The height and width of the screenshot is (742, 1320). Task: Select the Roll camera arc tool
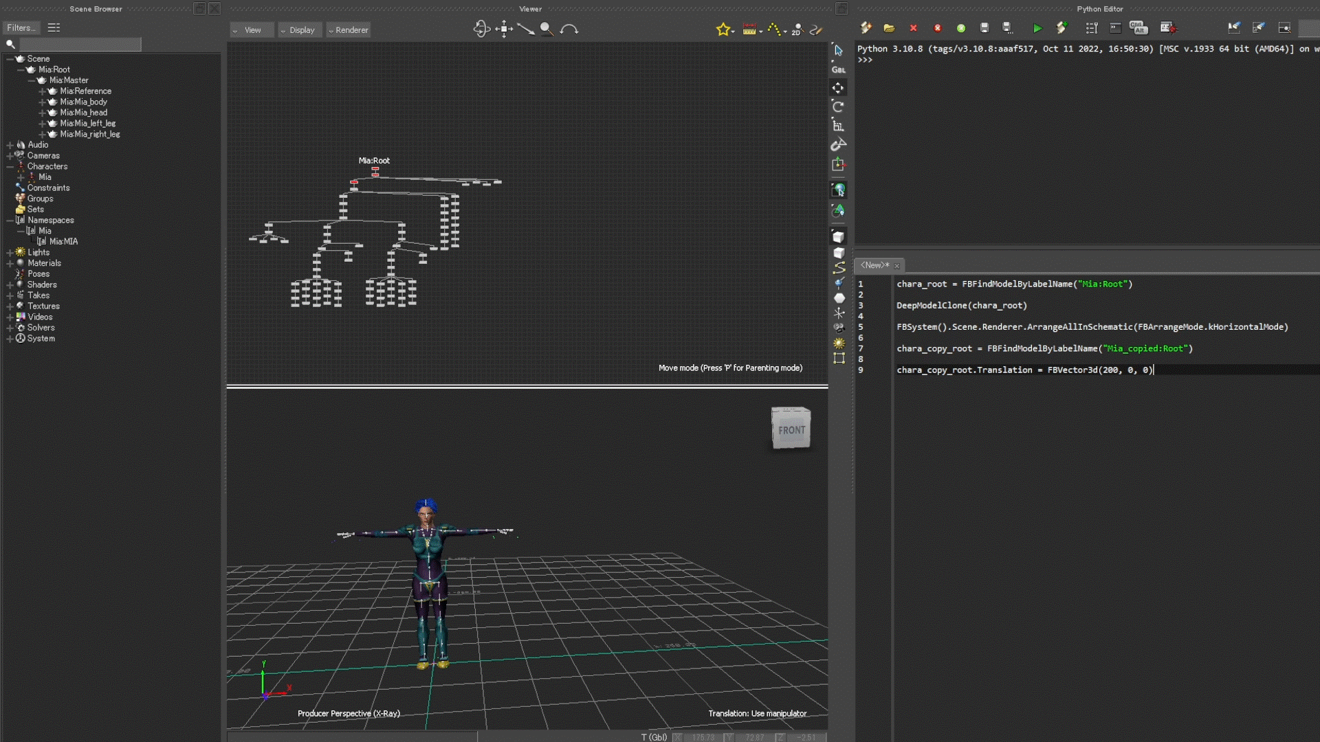click(569, 29)
